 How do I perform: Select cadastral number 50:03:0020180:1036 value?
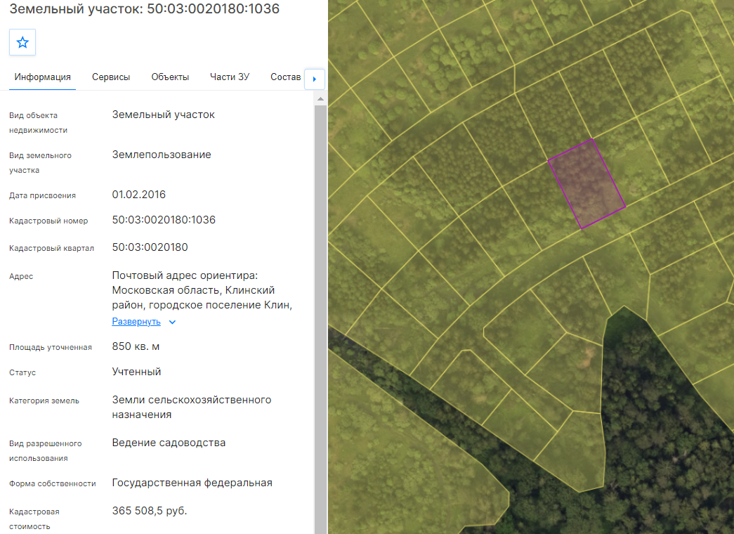tap(164, 220)
